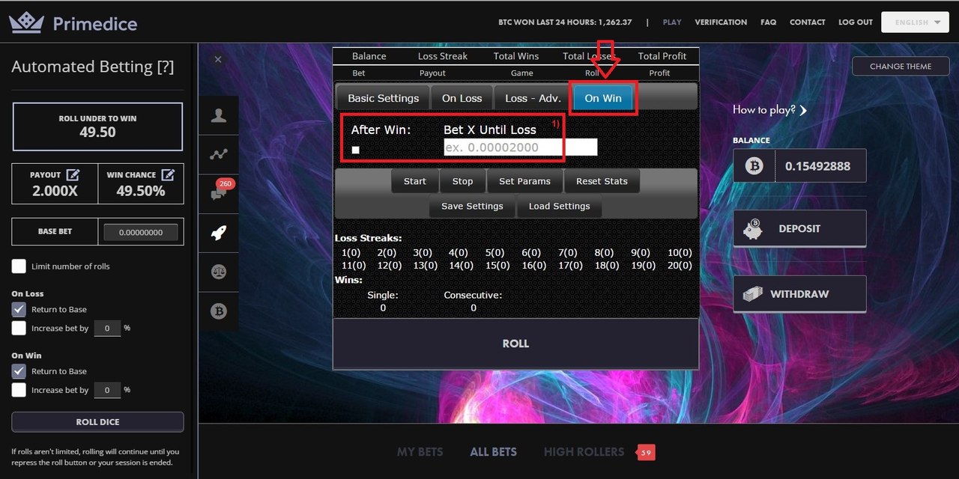Click CHANGE THEME button

[901, 66]
